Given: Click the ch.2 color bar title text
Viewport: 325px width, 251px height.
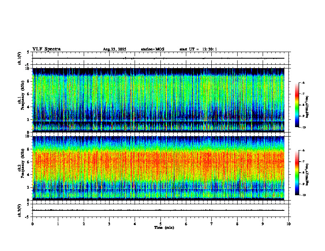Looking at the screenshot, I should 307,174.
